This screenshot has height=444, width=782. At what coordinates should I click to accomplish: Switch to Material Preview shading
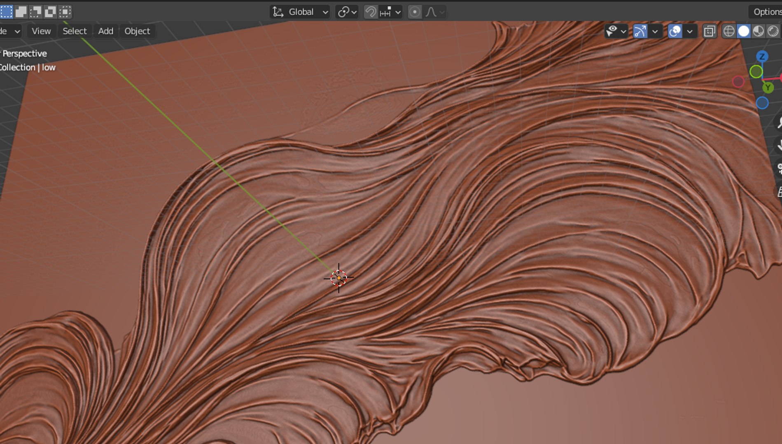pos(758,31)
